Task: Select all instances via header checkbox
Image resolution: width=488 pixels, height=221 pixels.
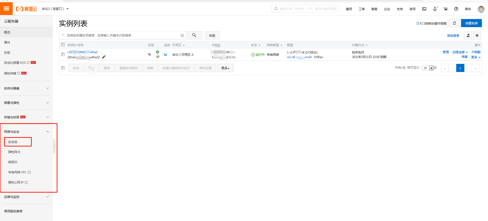Action: point(63,45)
